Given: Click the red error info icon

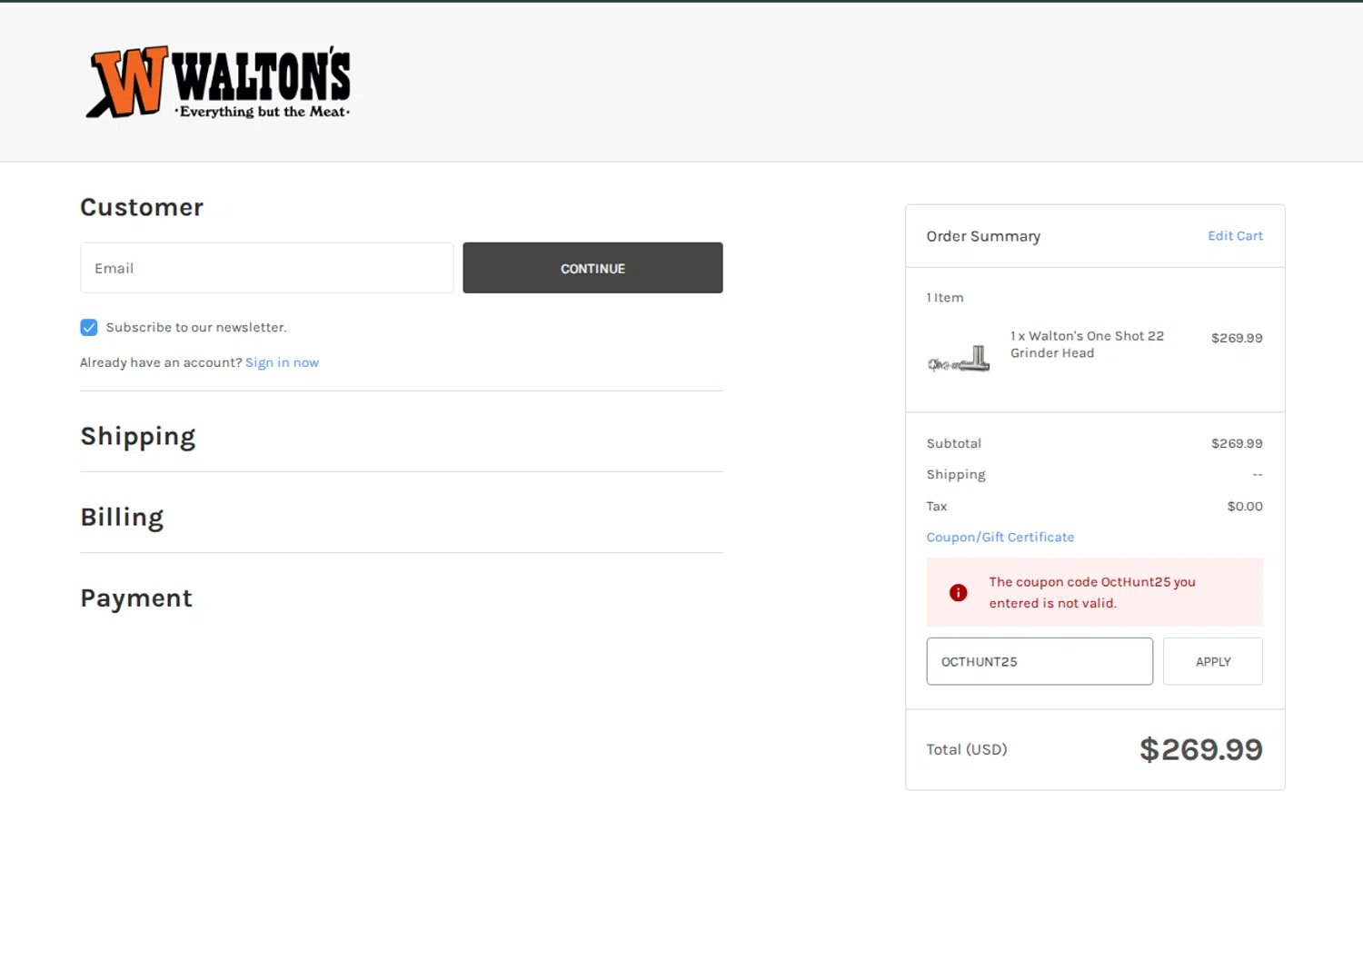Looking at the screenshot, I should pos(958,593).
